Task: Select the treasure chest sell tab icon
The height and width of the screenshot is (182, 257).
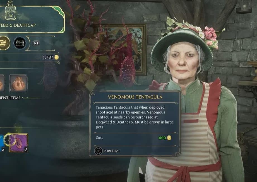Action: 20,43
